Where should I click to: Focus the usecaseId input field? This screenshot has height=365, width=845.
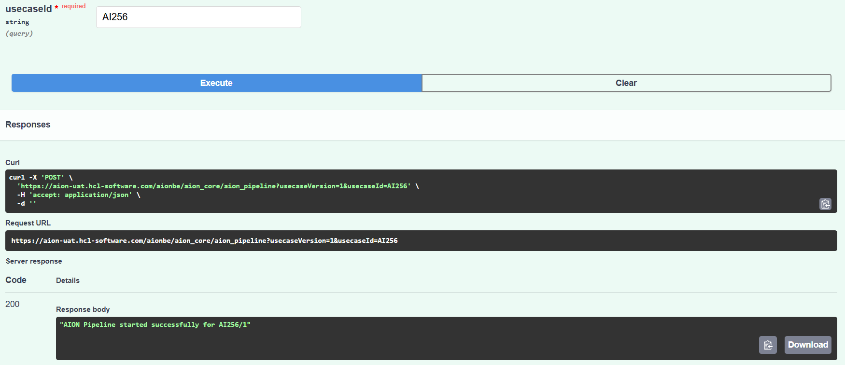[x=198, y=17]
